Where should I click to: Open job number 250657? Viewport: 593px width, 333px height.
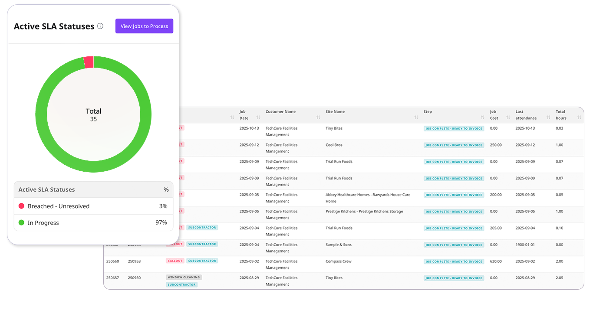point(112,278)
